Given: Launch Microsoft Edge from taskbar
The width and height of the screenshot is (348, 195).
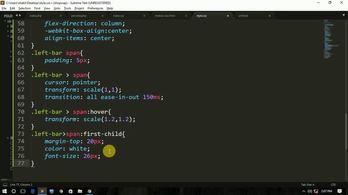Looking at the screenshot, I should (33, 191).
